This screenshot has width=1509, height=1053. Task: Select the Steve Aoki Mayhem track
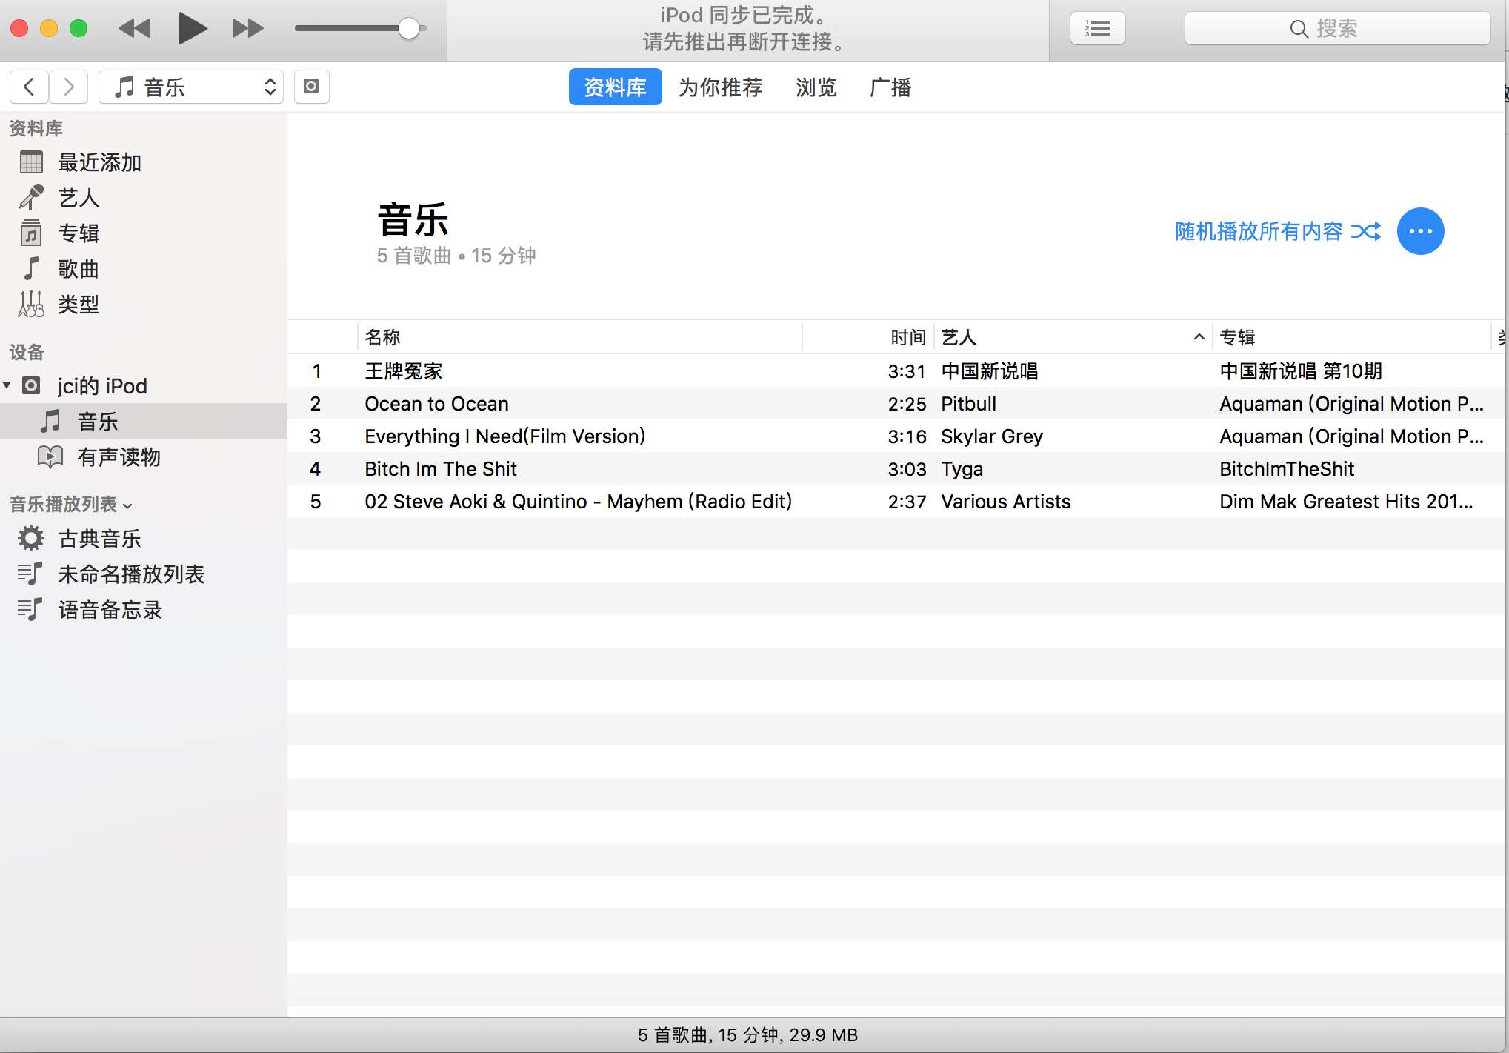[x=578, y=502]
